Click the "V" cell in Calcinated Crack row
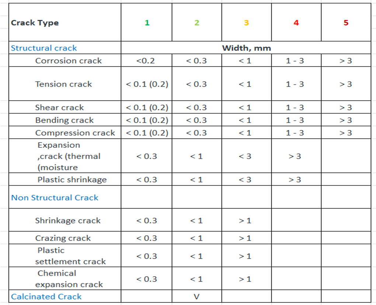Viewport: 376px width, 305px height. point(196,297)
